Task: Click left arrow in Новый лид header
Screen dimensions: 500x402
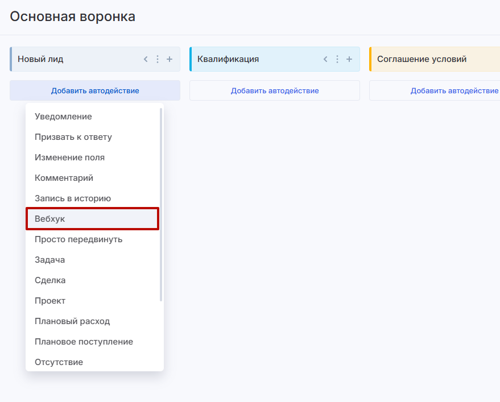Action: tap(146, 59)
